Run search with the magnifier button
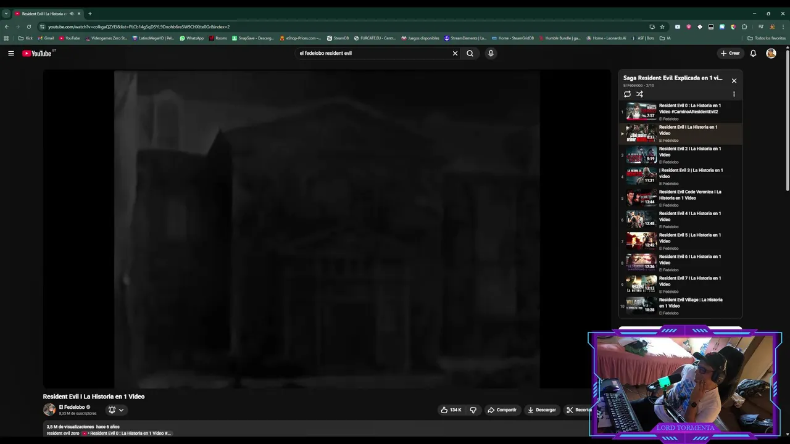Image resolution: width=790 pixels, height=444 pixels. [470, 53]
